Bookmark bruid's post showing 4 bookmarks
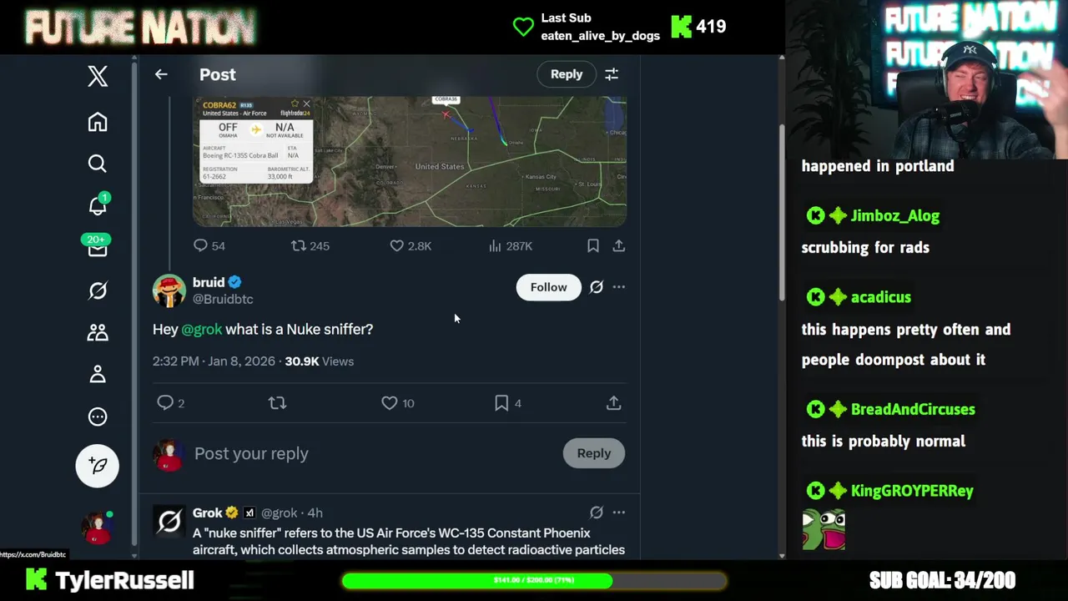Screen dimensions: 1068x601 pyautogui.click(x=501, y=403)
